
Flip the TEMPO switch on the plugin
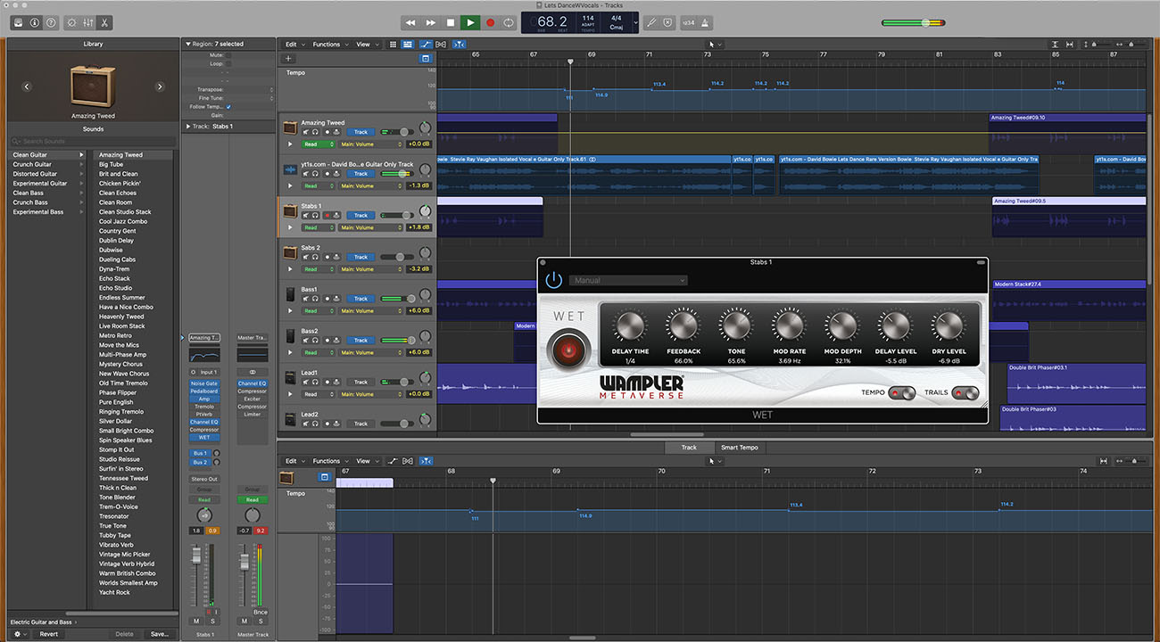pos(901,393)
